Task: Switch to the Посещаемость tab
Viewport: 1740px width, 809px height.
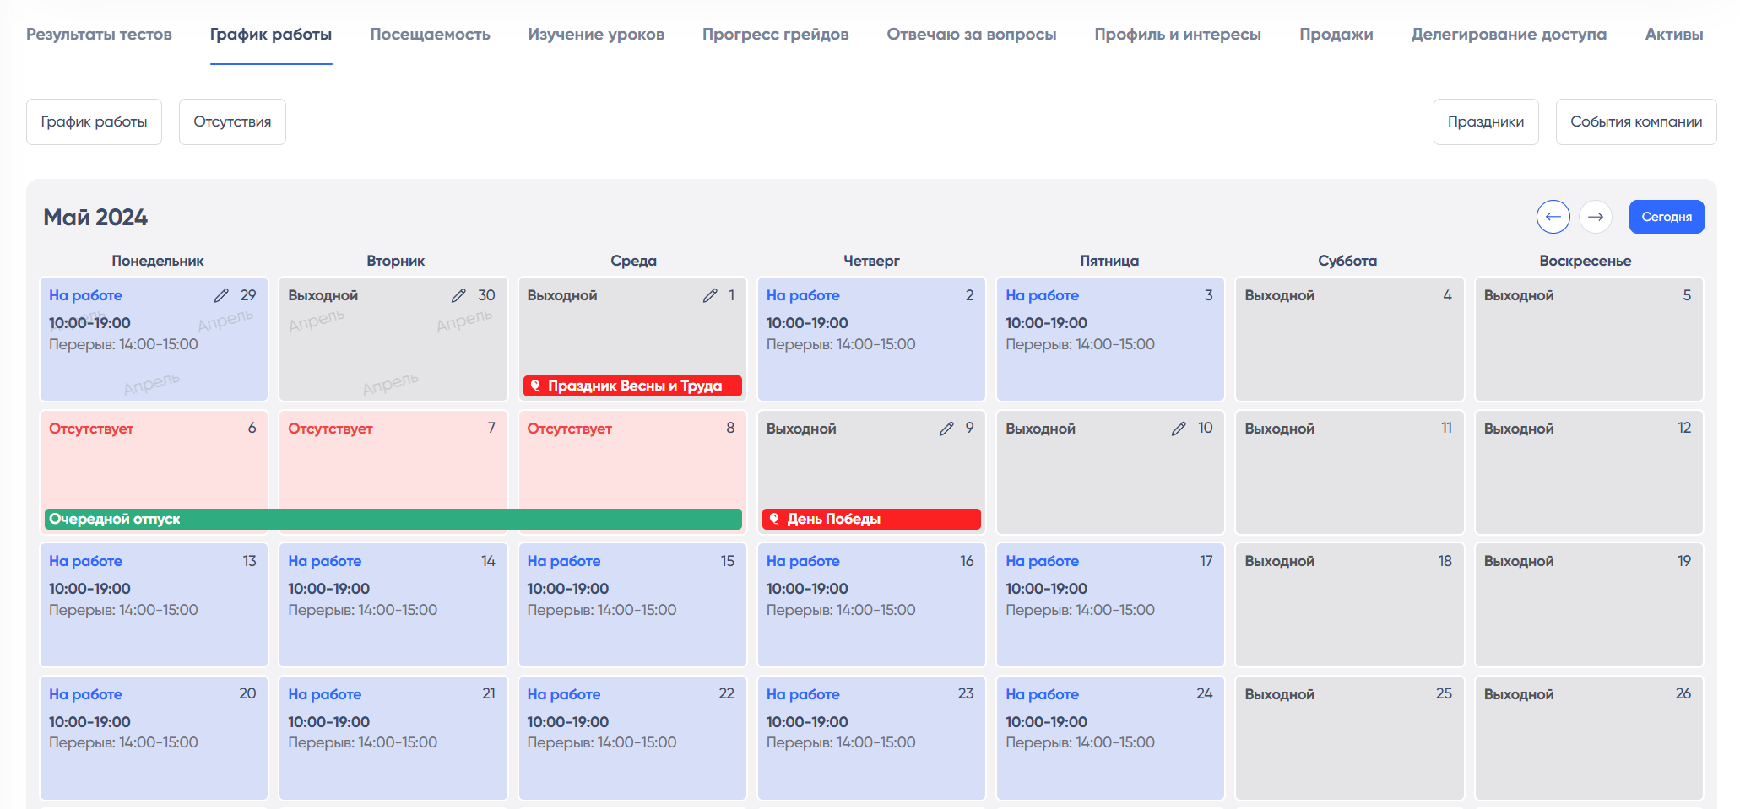Action: 430,35
